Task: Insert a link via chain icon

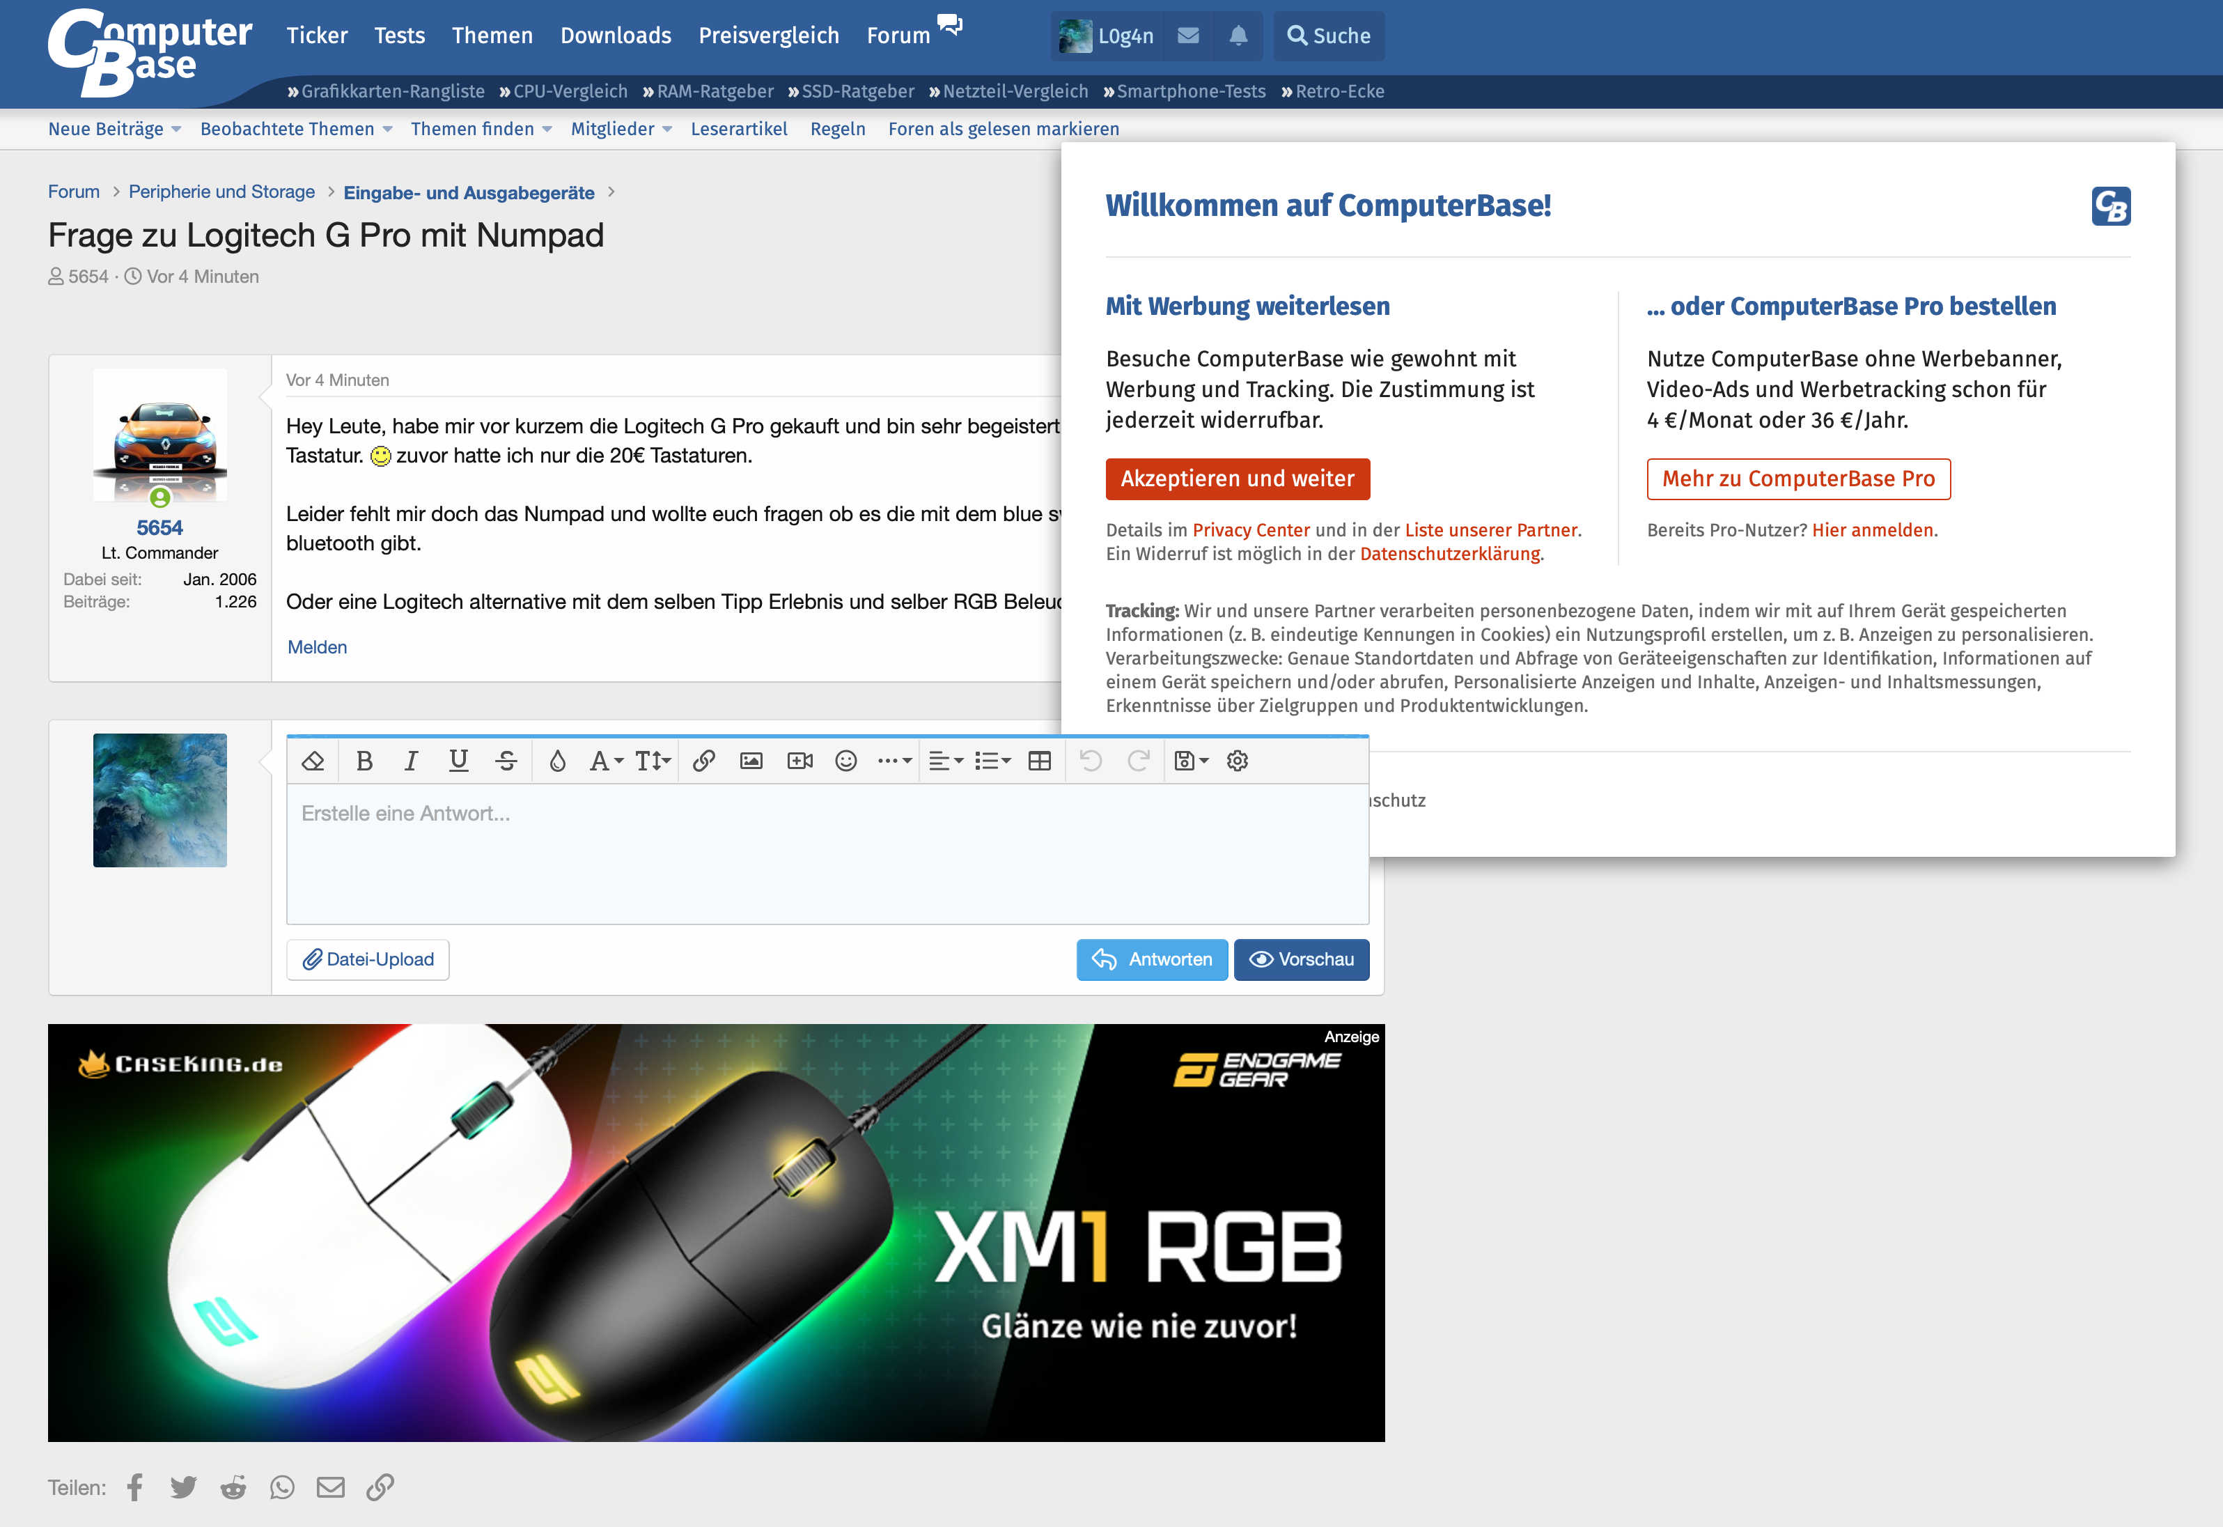Action: click(x=704, y=761)
